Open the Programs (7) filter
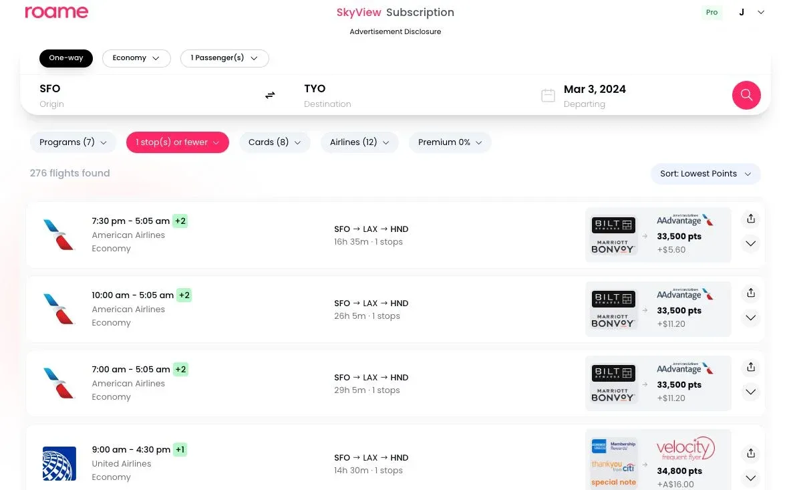791x490 pixels. [73, 142]
